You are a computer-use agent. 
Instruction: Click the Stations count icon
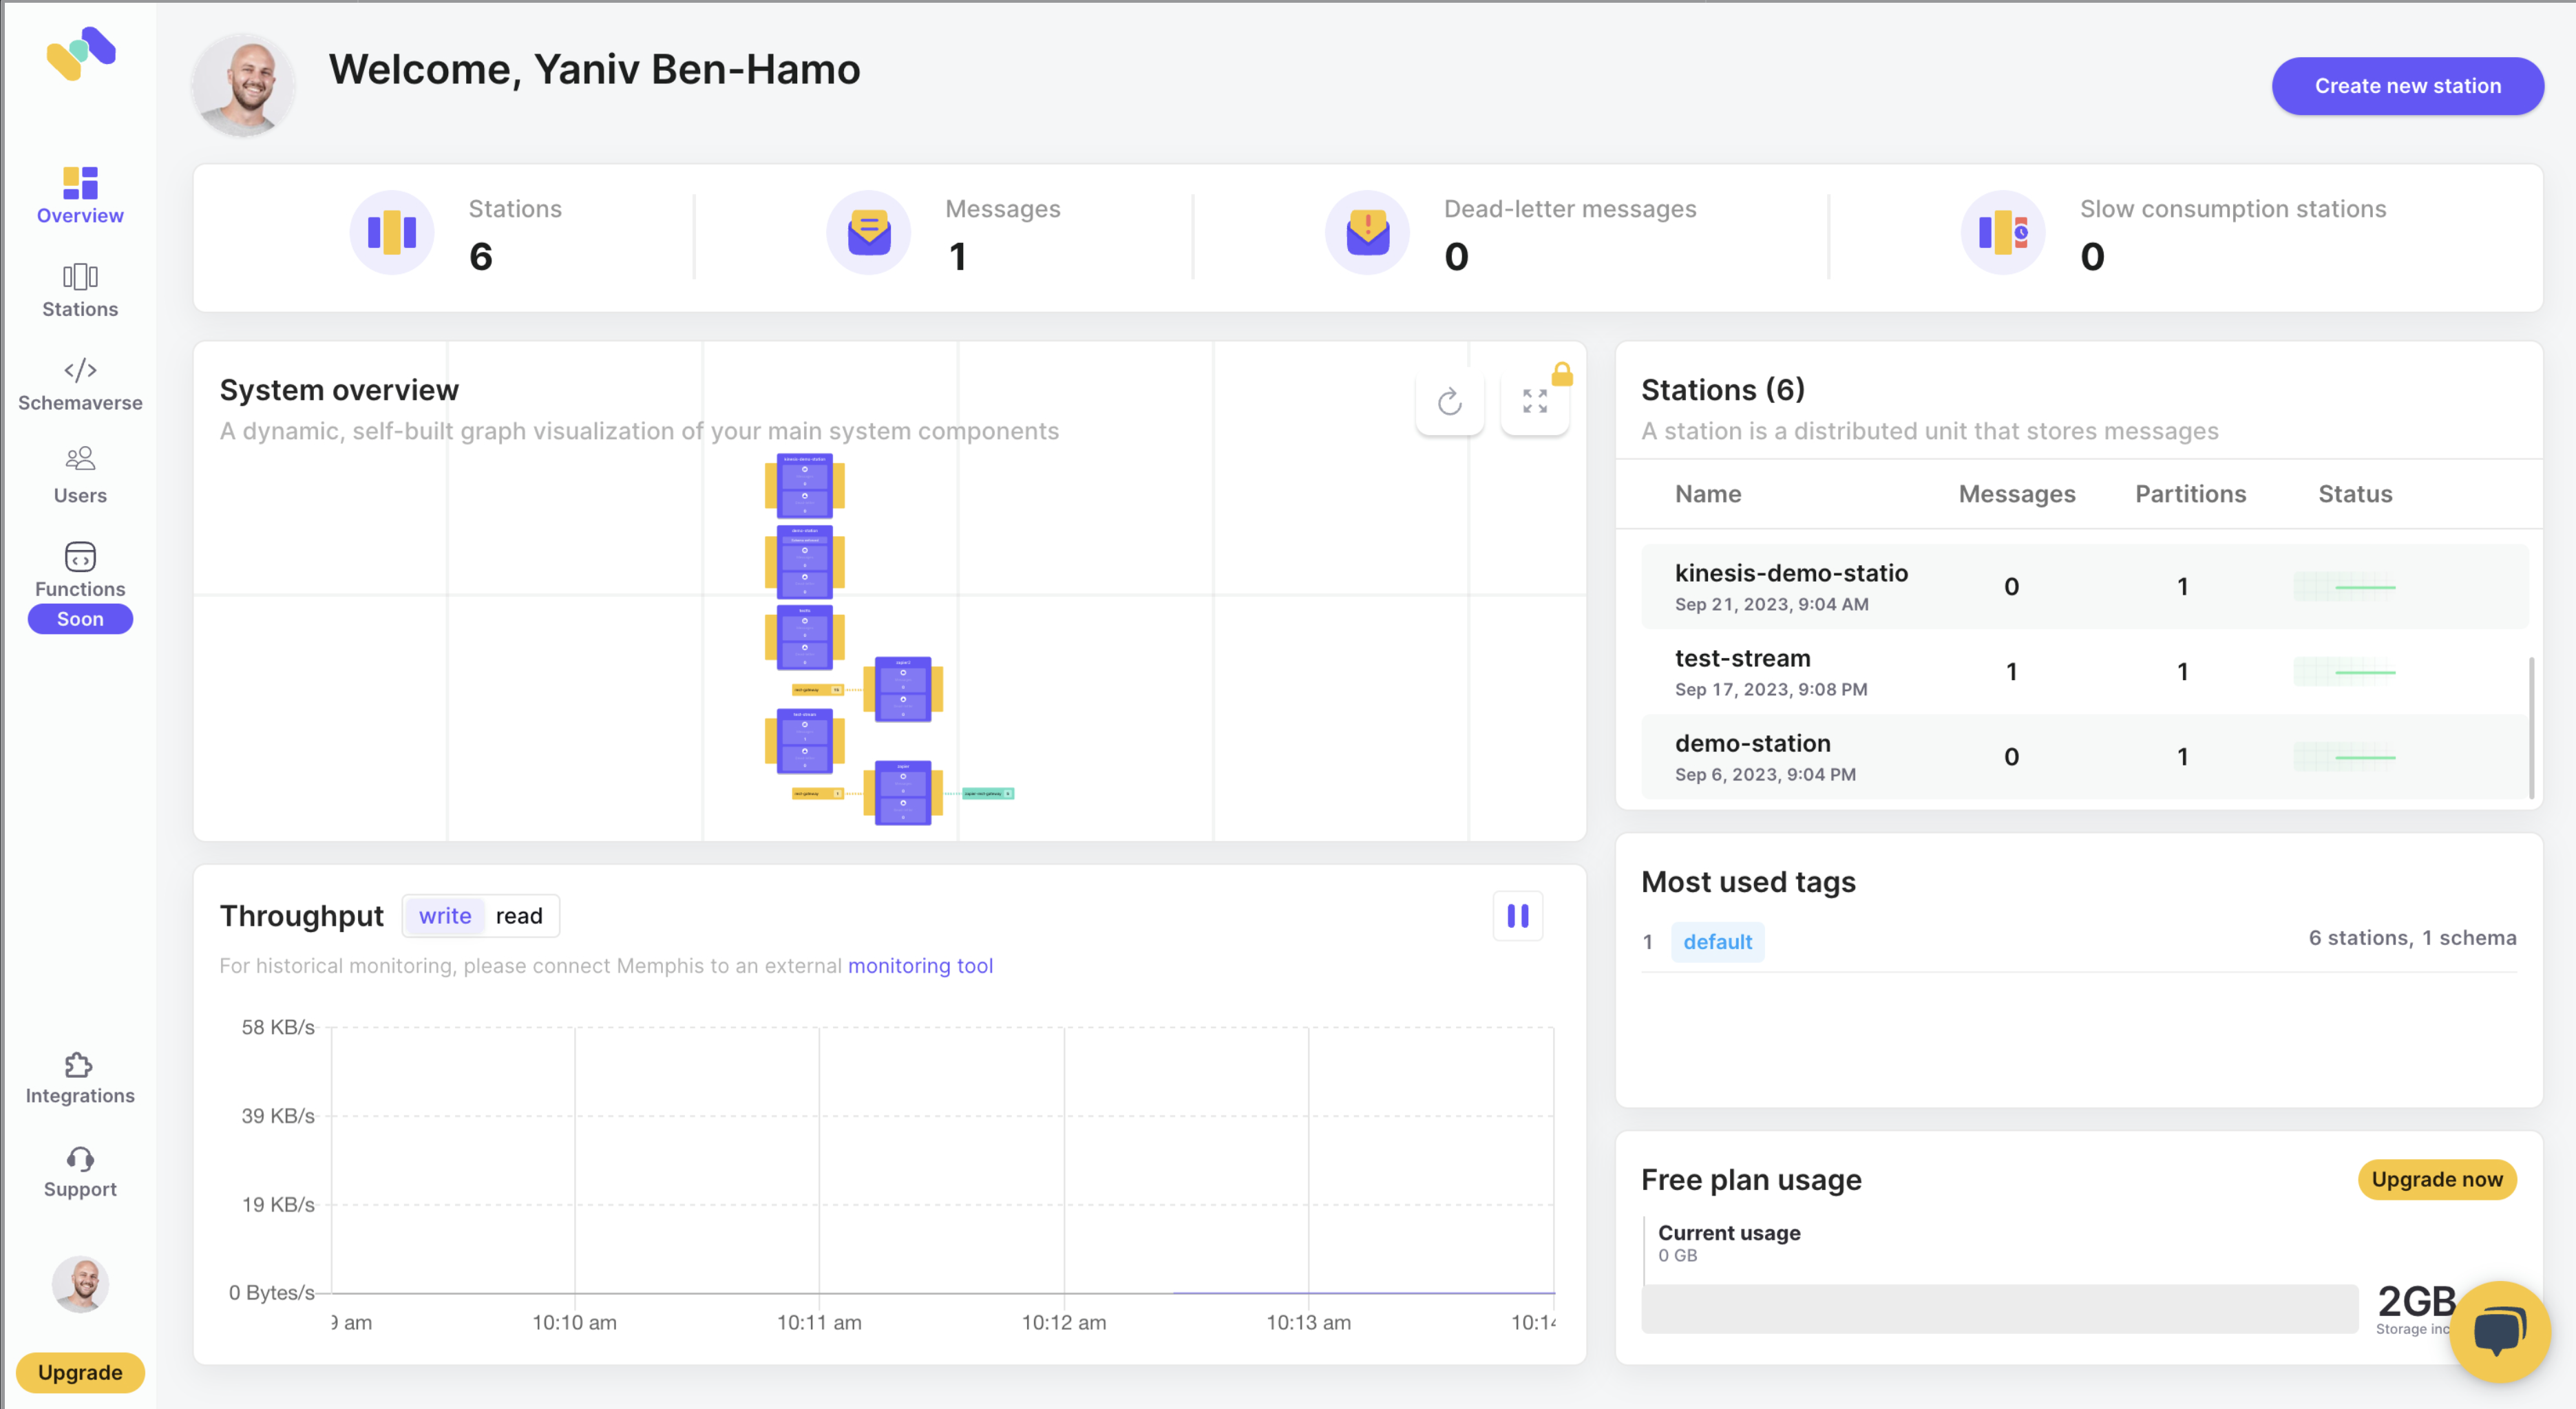(x=391, y=233)
